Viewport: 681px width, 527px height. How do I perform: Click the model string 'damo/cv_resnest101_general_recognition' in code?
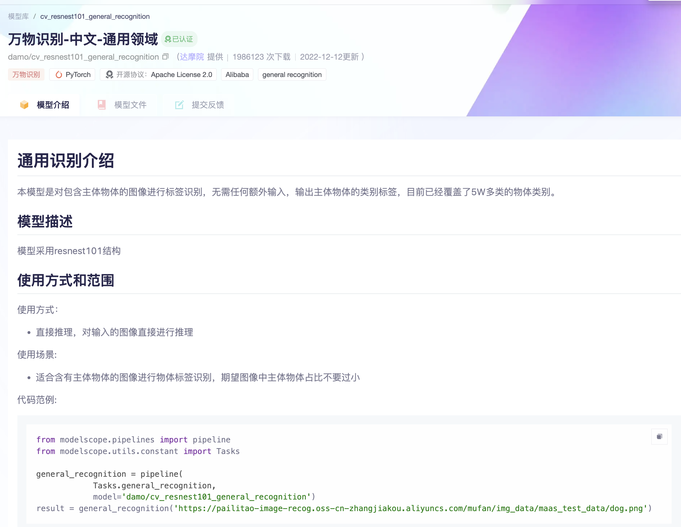[216, 497]
